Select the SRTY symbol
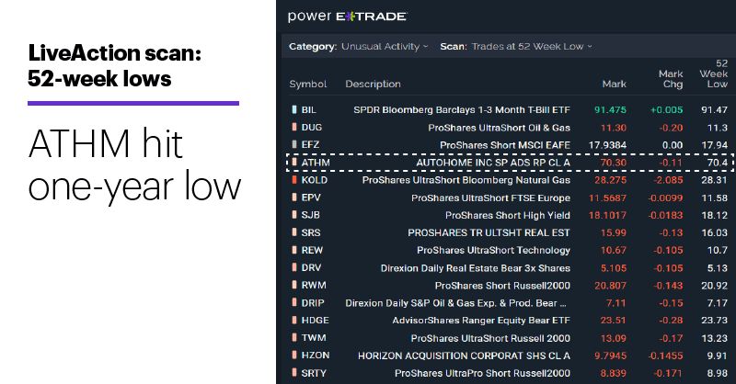Image resolution: width=736 pixels, height=384 pixels. (x=314, y=373)
